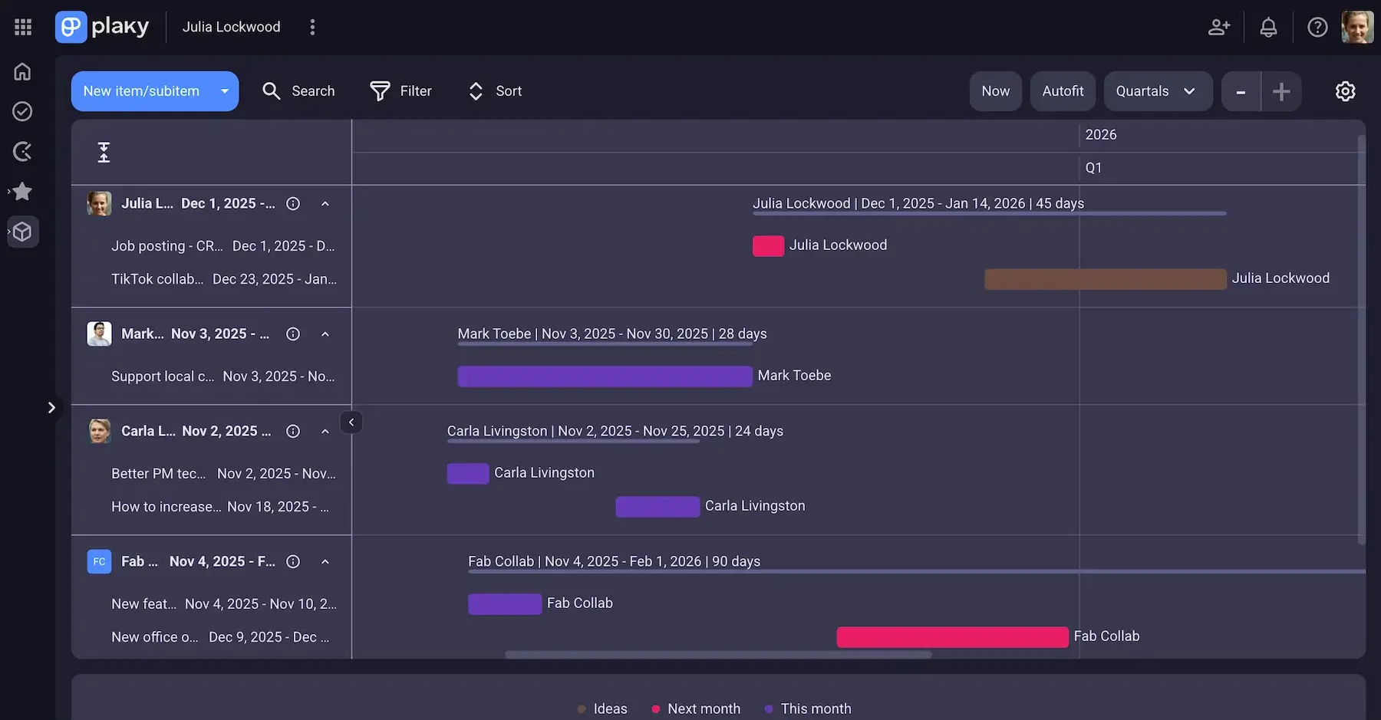1381x720 pixels.
Task: Click the Fab Collab 90 days summary label
Action: (614, 561)
